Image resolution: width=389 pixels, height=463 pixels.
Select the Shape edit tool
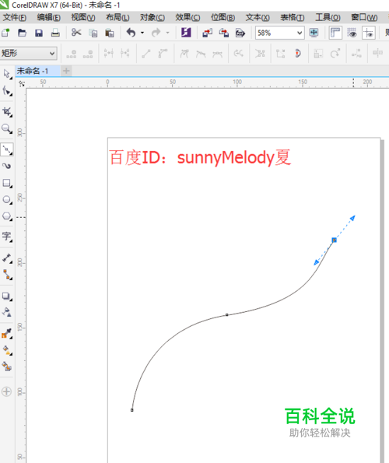7,90
